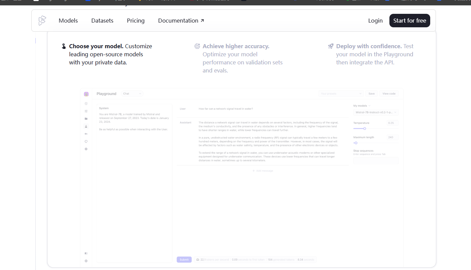This screenshot has width=471, height=270.
Task: Click the site logo in the navbar
Action: [x=42, y=21]
